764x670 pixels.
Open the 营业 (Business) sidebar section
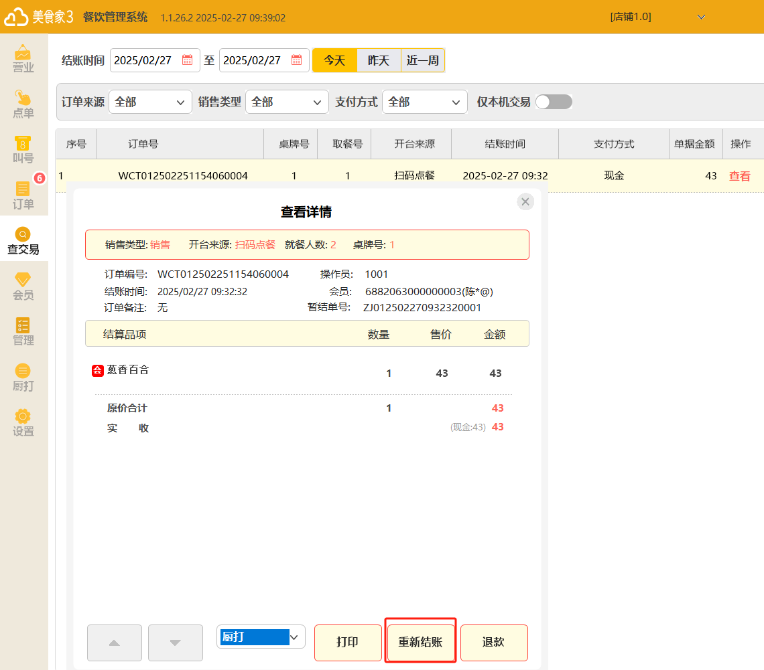23,58
